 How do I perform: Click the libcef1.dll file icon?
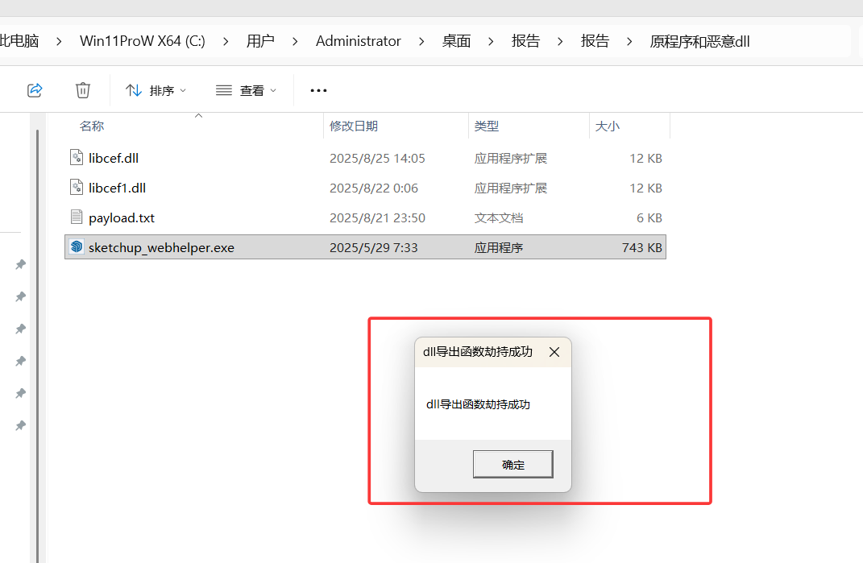77,187
